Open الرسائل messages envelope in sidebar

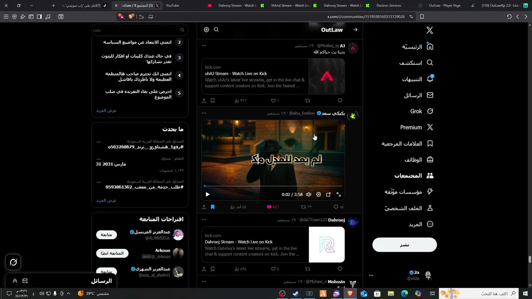[x=419, y=95]
